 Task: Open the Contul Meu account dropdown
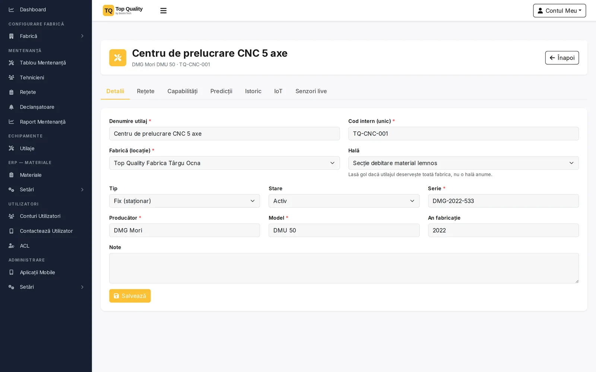click(x=559, y=11)
